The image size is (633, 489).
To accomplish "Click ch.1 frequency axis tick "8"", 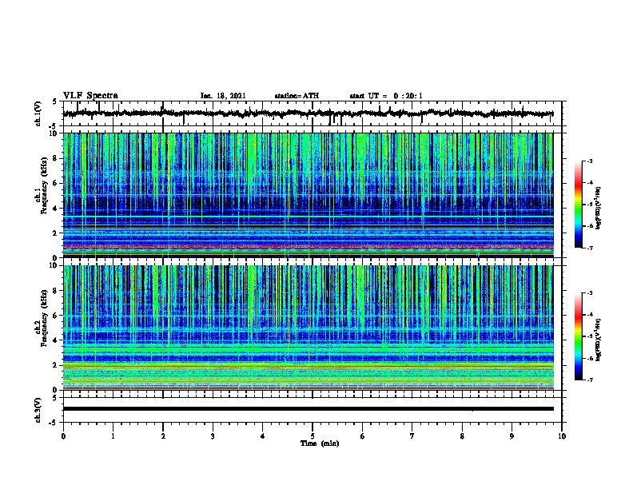I will (55, 158).
